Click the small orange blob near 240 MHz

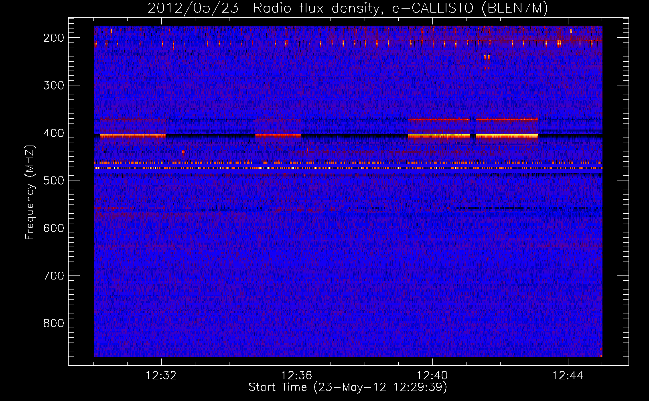pos(487,57)
